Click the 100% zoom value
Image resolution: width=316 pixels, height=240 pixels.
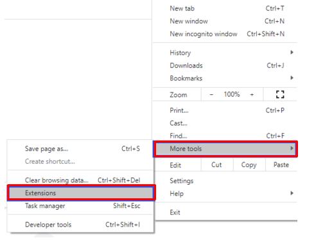232,94
